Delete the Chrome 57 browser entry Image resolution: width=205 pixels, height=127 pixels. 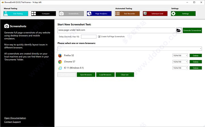196,62
